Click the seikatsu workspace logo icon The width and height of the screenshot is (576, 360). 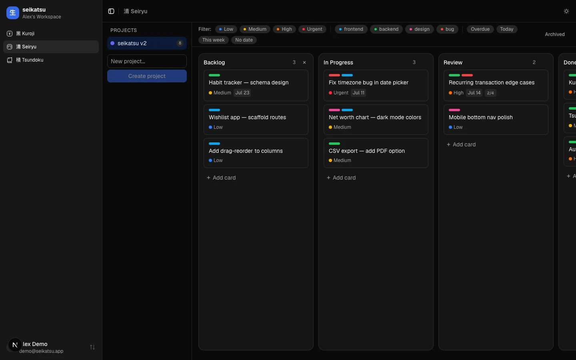coord(13,13)
